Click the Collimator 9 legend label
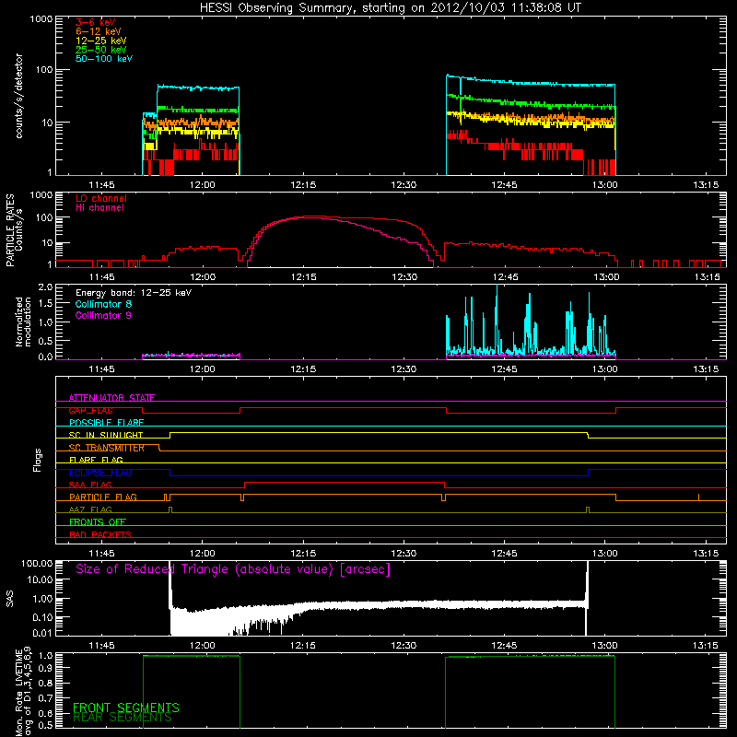This screenshot has height=737, width=737. [x=103, y=315]
